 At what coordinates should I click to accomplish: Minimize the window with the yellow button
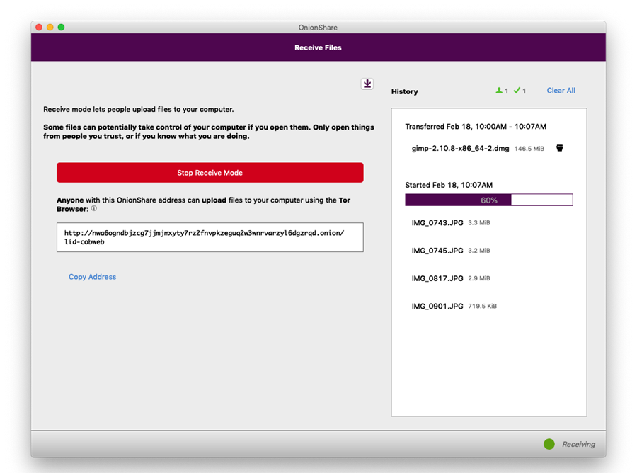50,27
